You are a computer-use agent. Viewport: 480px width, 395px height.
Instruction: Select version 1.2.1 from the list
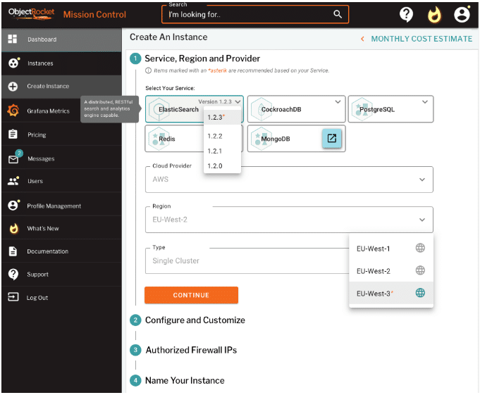tap(222, 151)
